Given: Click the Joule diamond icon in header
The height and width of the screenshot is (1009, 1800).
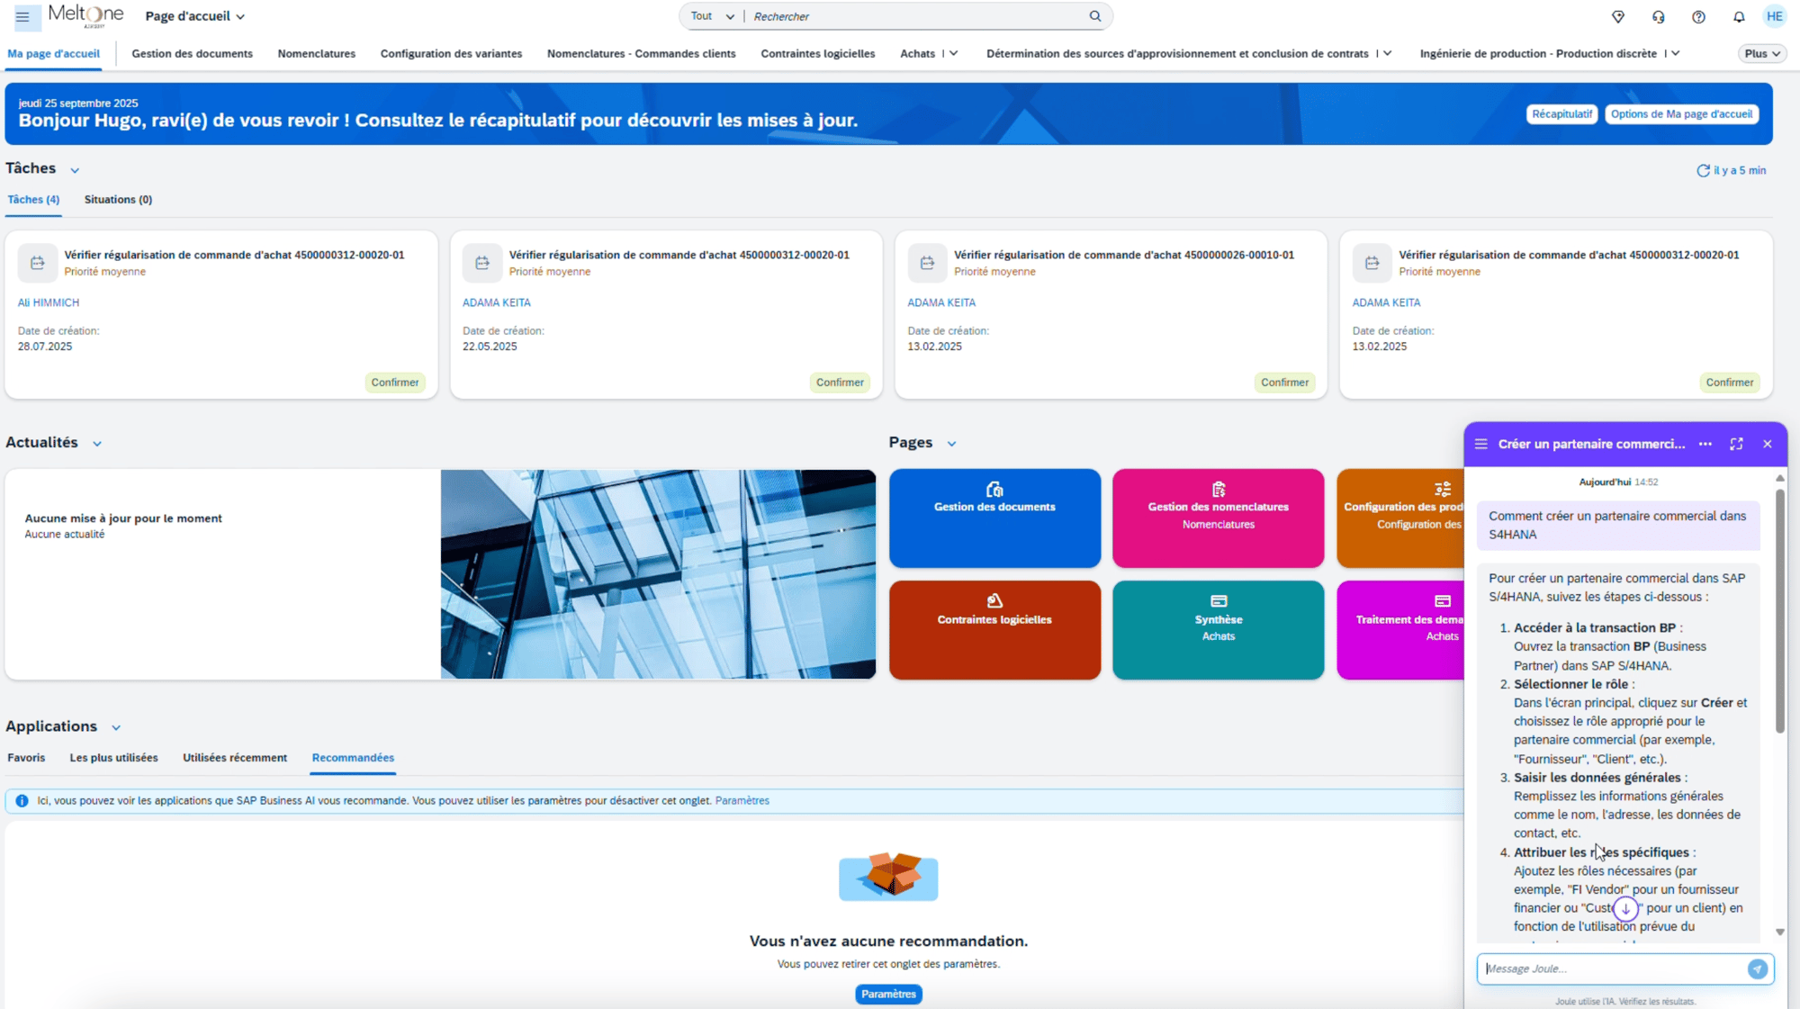Looking at the screenshot, I should [x=1617, y=16].
